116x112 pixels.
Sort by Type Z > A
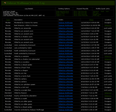(x=60, y=15)
